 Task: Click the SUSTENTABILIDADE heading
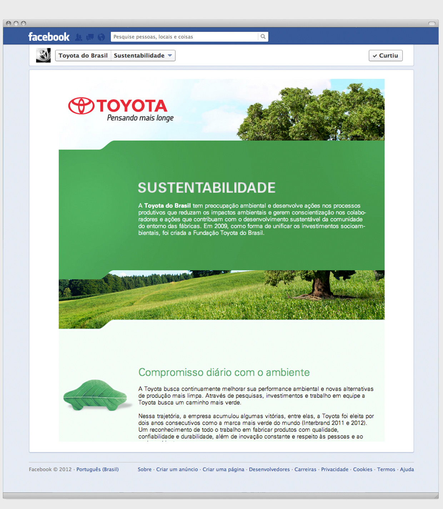206,188
